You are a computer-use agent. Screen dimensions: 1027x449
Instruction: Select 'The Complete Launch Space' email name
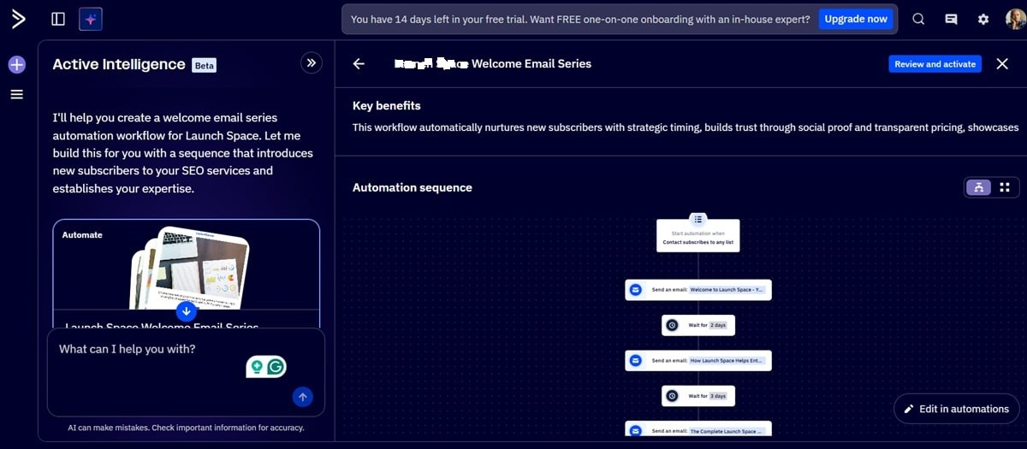coord(727,431)
